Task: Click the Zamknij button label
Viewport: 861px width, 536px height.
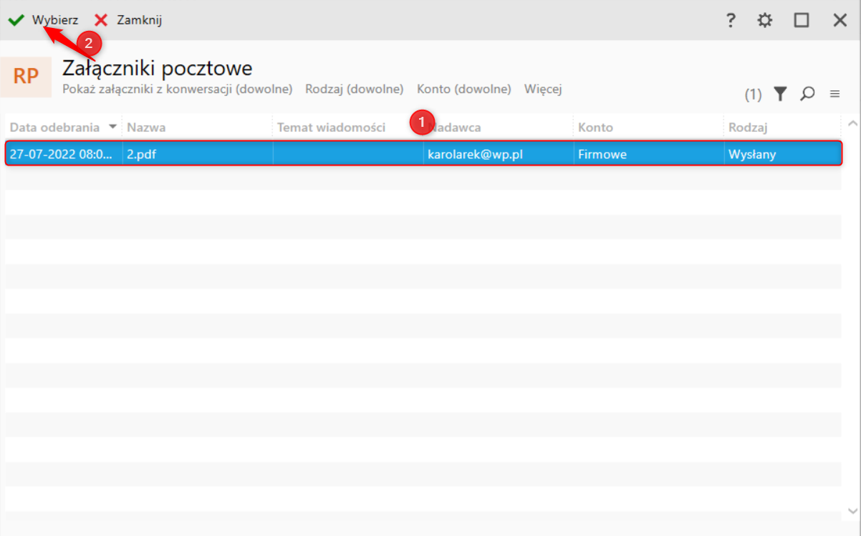Action: coord(140,20)
